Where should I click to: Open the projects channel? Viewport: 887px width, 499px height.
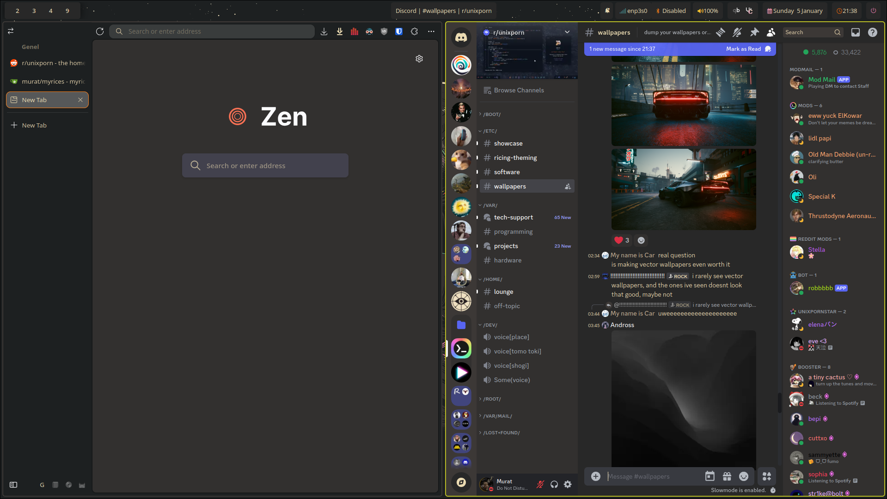pos(527,246)
